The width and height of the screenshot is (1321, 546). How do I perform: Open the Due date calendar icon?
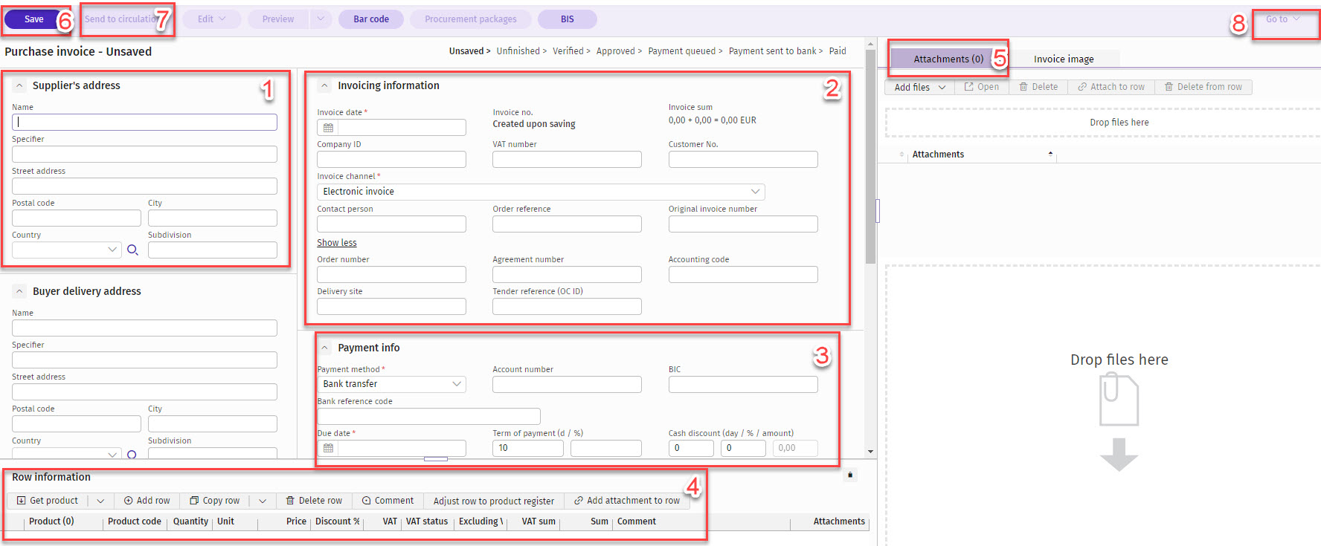click(328, 448)
